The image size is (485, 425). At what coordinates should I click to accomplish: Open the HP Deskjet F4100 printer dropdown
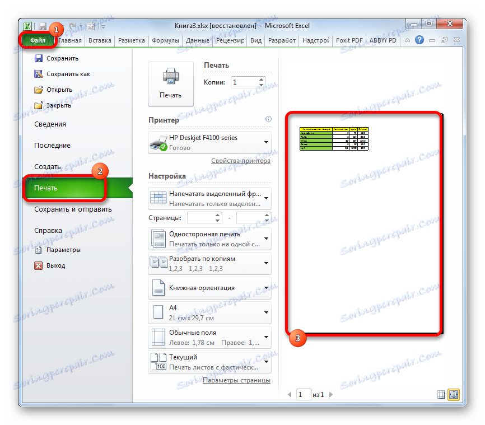pos(265,141)
